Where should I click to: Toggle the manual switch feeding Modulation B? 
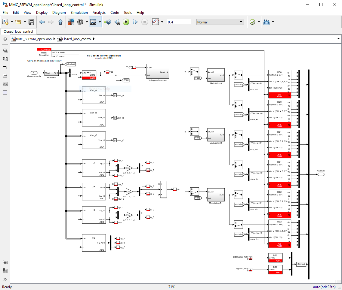194,131
